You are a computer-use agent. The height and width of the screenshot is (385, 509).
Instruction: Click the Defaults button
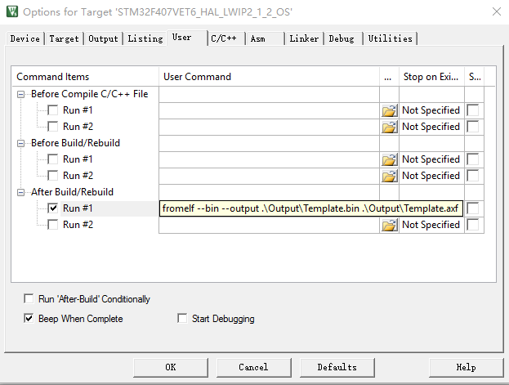(x=337, y=368)
